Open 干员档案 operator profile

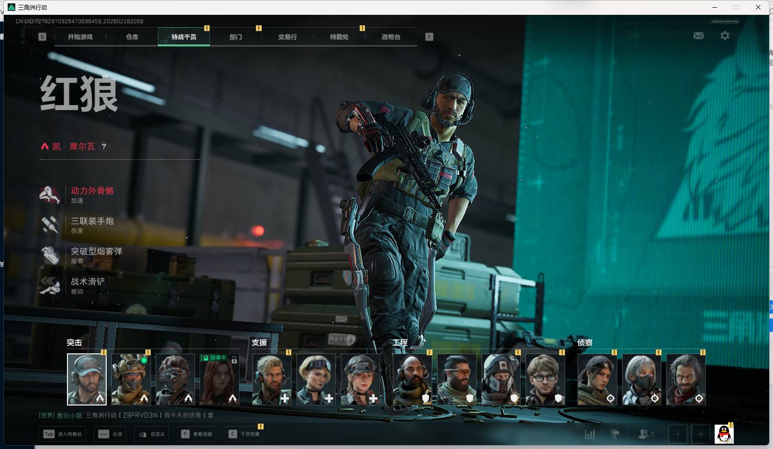click(x=245, y=434)
